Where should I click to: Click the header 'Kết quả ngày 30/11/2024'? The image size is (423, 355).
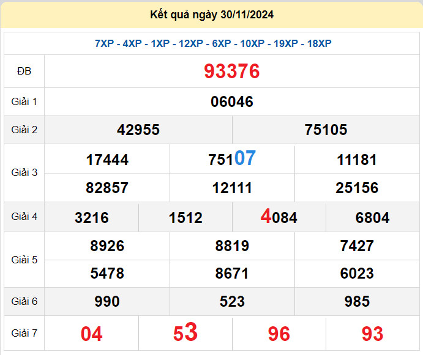[212, 15]
